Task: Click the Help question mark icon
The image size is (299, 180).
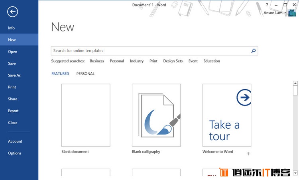Action: tap(267, 5)
